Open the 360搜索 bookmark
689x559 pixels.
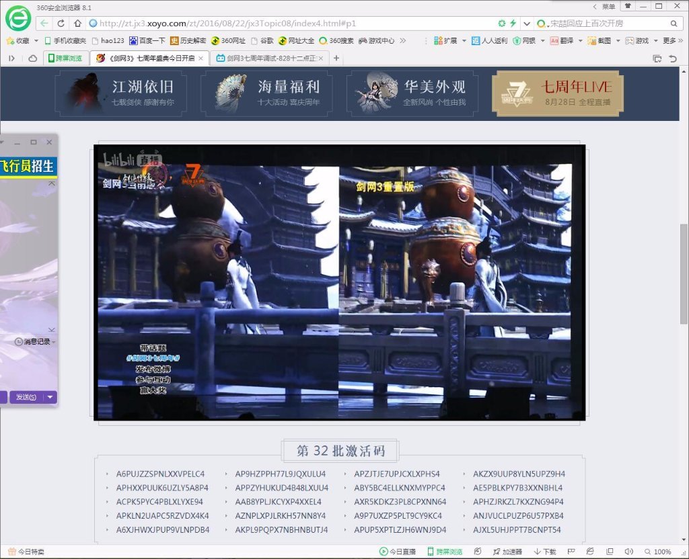point(336,41)
